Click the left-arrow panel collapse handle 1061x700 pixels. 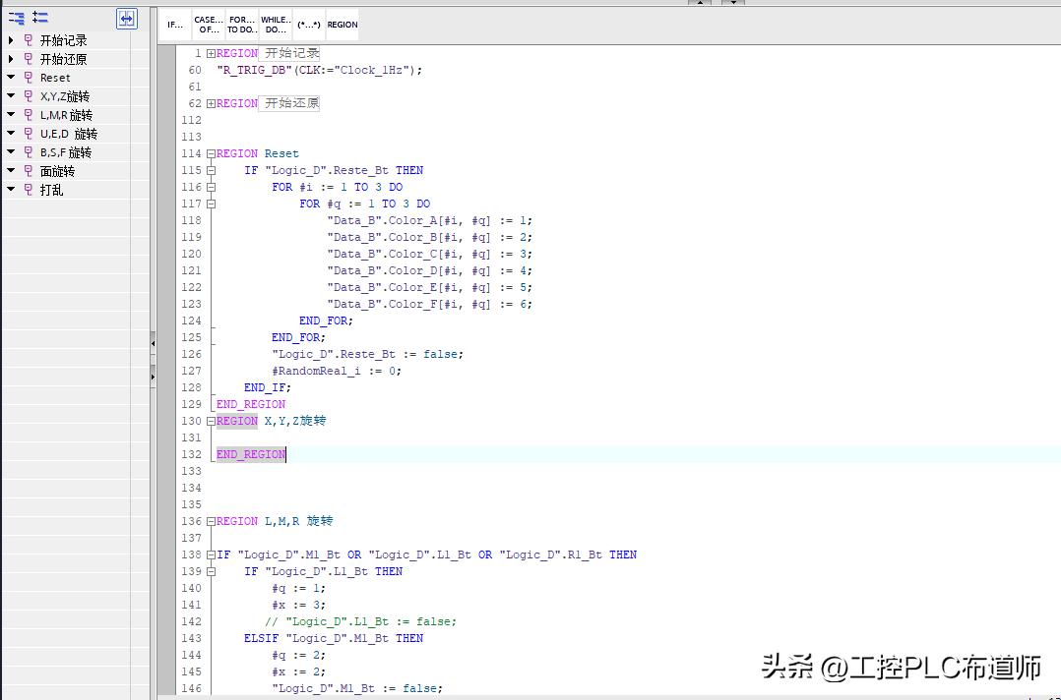coord(153,340)
